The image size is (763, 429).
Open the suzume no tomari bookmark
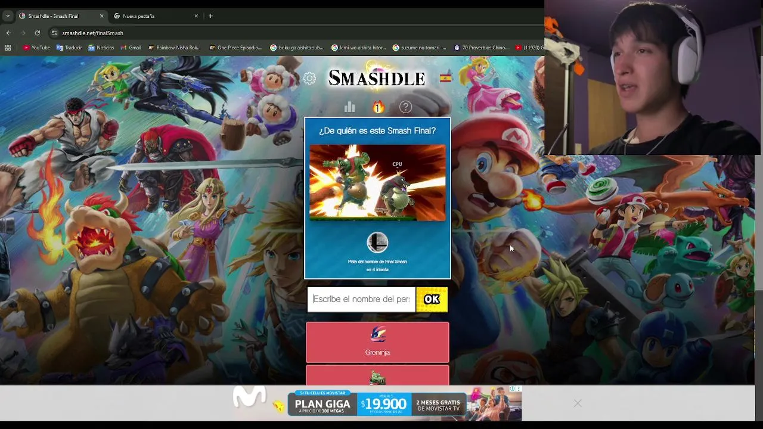[x=420, y=48]
